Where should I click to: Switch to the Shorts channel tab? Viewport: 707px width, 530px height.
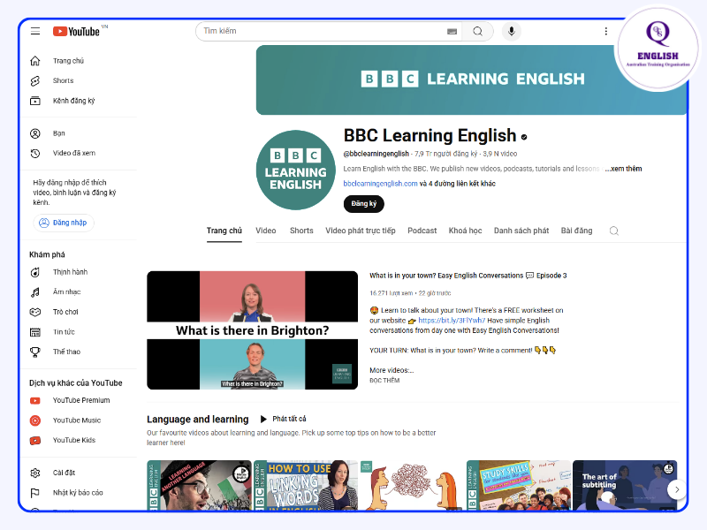(x=301, y=231)
